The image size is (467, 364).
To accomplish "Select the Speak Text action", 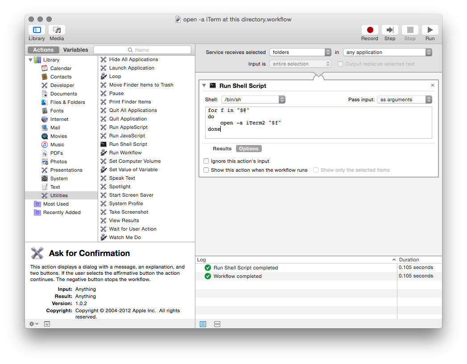I will (122, 178).
